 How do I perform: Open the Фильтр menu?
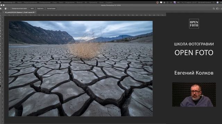[x=79, y=2]
